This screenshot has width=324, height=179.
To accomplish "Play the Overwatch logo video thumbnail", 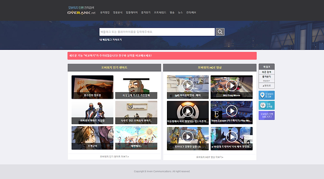I will [x=188, y=113].
